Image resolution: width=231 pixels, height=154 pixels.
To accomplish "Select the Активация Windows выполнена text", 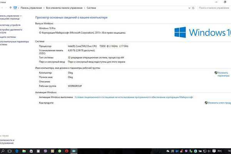I will pyautogui.click(x=56, y=97).
